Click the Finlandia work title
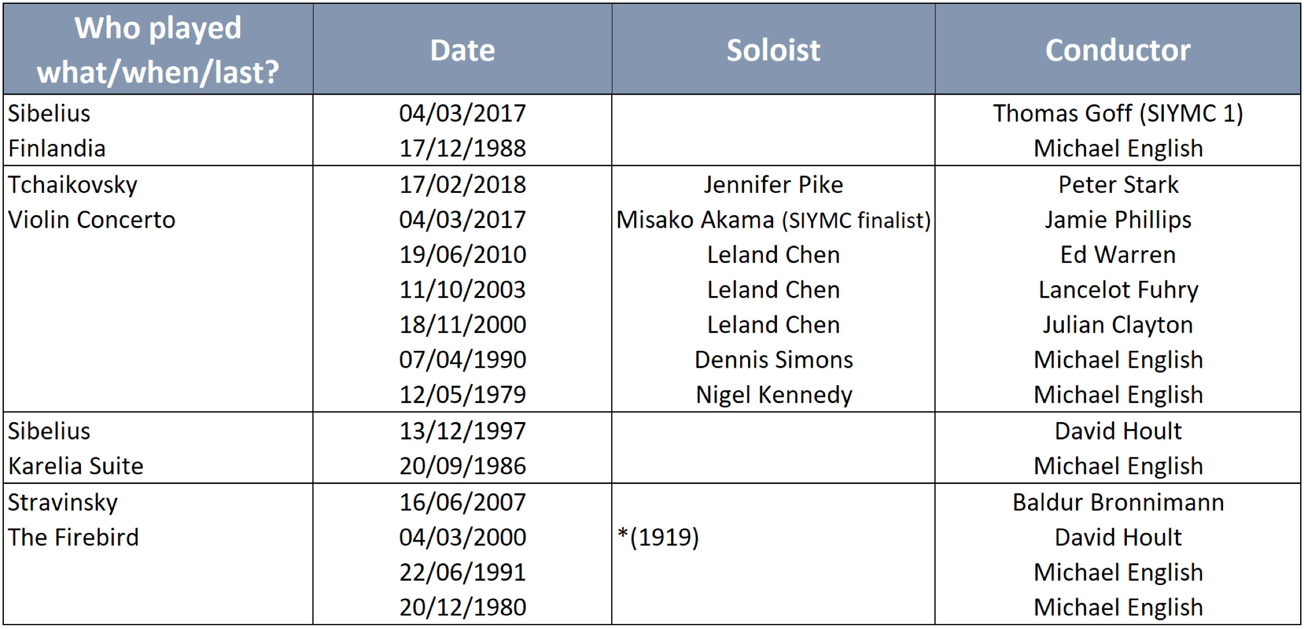1304x629 pixels. tap(57, 148)
